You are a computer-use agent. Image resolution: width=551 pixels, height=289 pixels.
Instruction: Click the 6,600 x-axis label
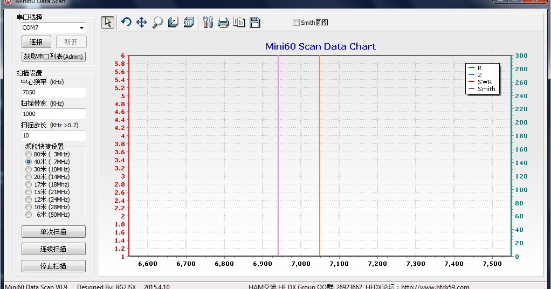[148, 264]
